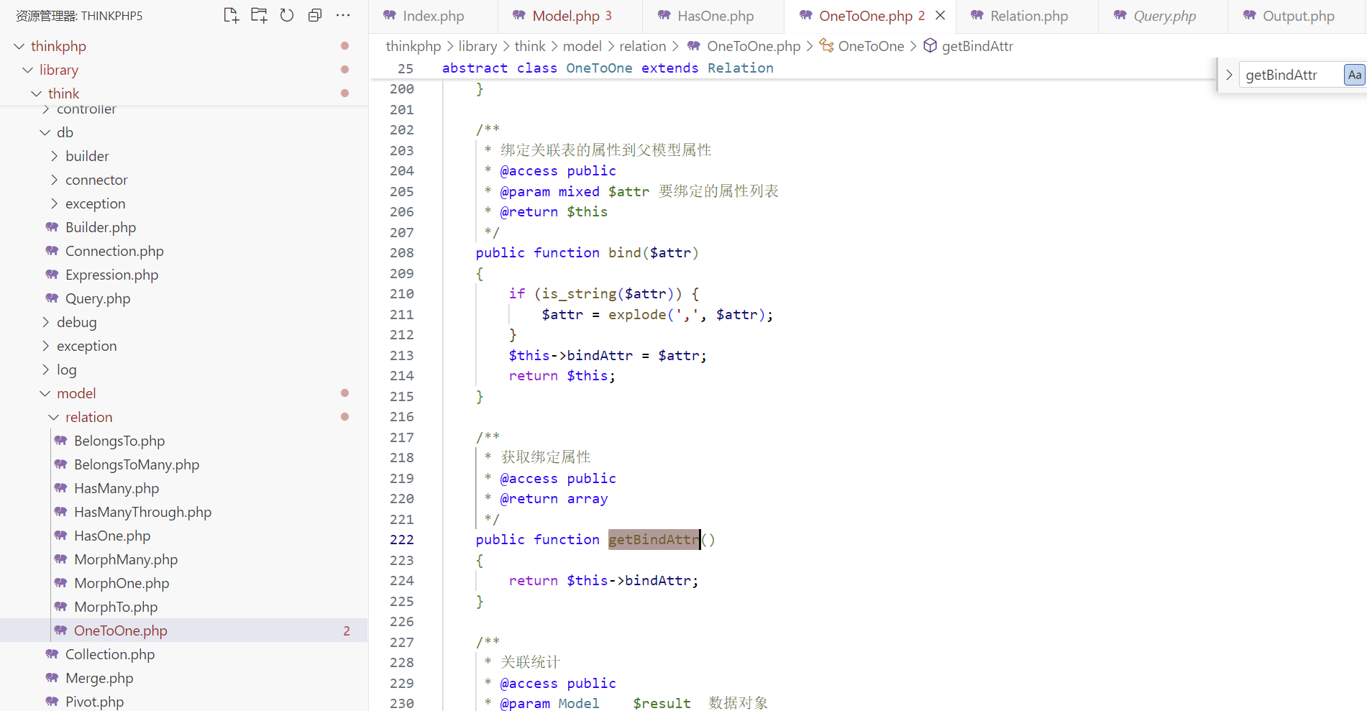Viewport: 1367px width, 711px height.
Task: Expand the find widget replace toggle
Action: click(1229, 75)
